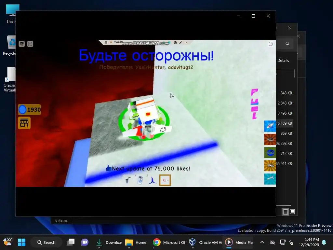Expand the hidden system tray icons chevron
This screenshot has width=333, height=250.
(x=262, y=242)
